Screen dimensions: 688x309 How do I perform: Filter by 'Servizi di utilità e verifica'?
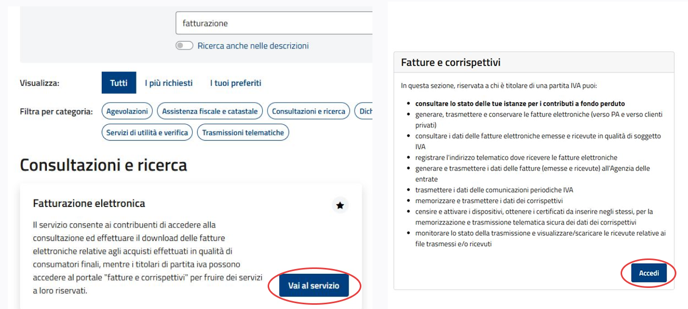[147, 133]
